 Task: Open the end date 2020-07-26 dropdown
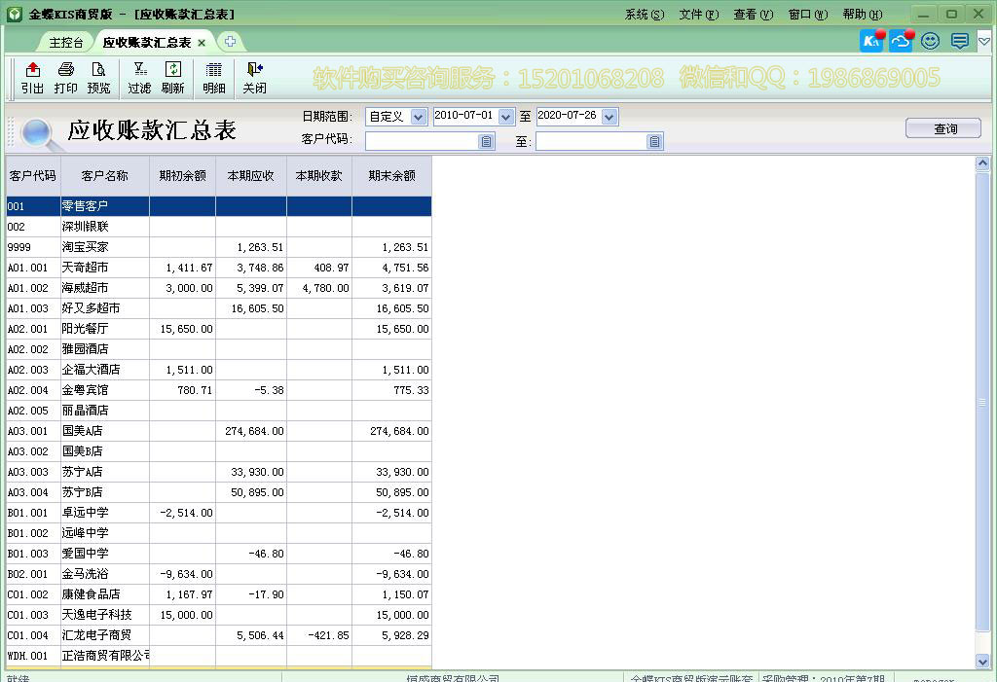pyautogui.click(x=609, y=116)
